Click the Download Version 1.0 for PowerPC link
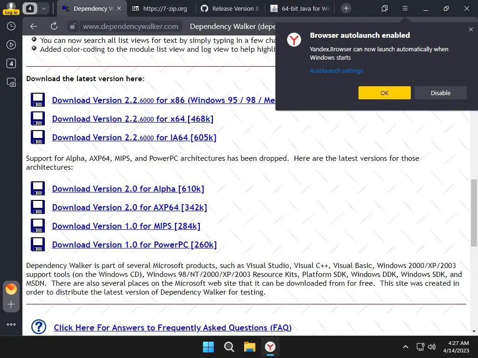Viewport: 478px width, 358px height. click(x=134, y=244)
